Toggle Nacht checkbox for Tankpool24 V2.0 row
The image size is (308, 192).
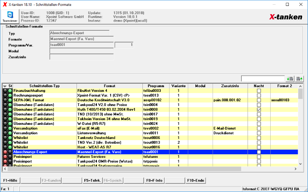(259, 105)
